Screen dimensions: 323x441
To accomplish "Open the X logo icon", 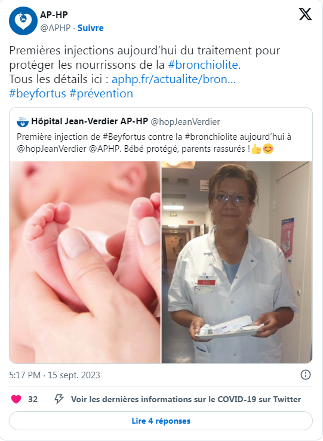I will coord(305,14).
